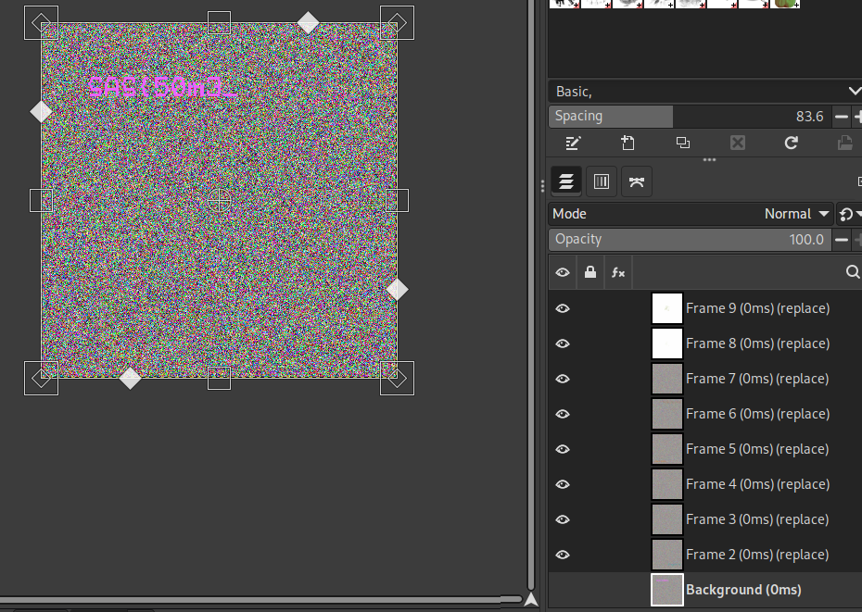
Task: Click the right edge square scale handle
Action: click(397, 201)
